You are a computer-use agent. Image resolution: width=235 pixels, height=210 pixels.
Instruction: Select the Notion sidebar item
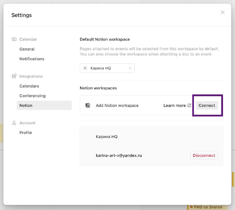coord(44,105)
